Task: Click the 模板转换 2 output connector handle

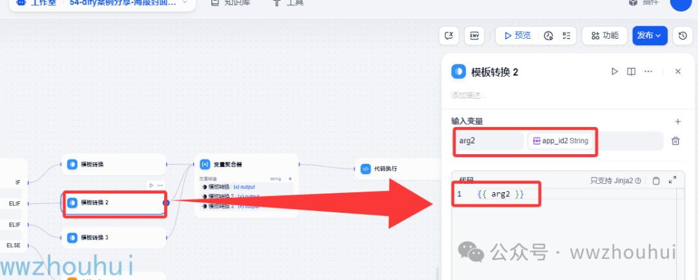Action: click(166, 203)
